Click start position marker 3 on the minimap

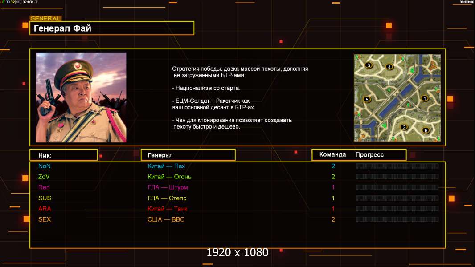coord(369,65)
